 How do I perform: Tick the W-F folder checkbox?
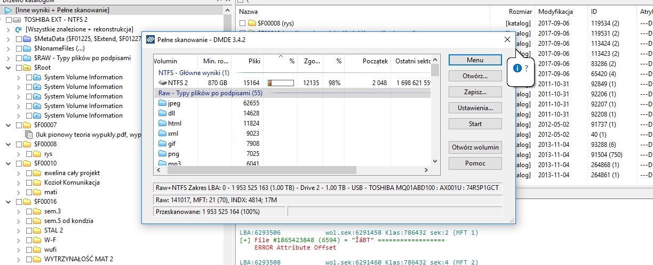click(x=28, y=240)
